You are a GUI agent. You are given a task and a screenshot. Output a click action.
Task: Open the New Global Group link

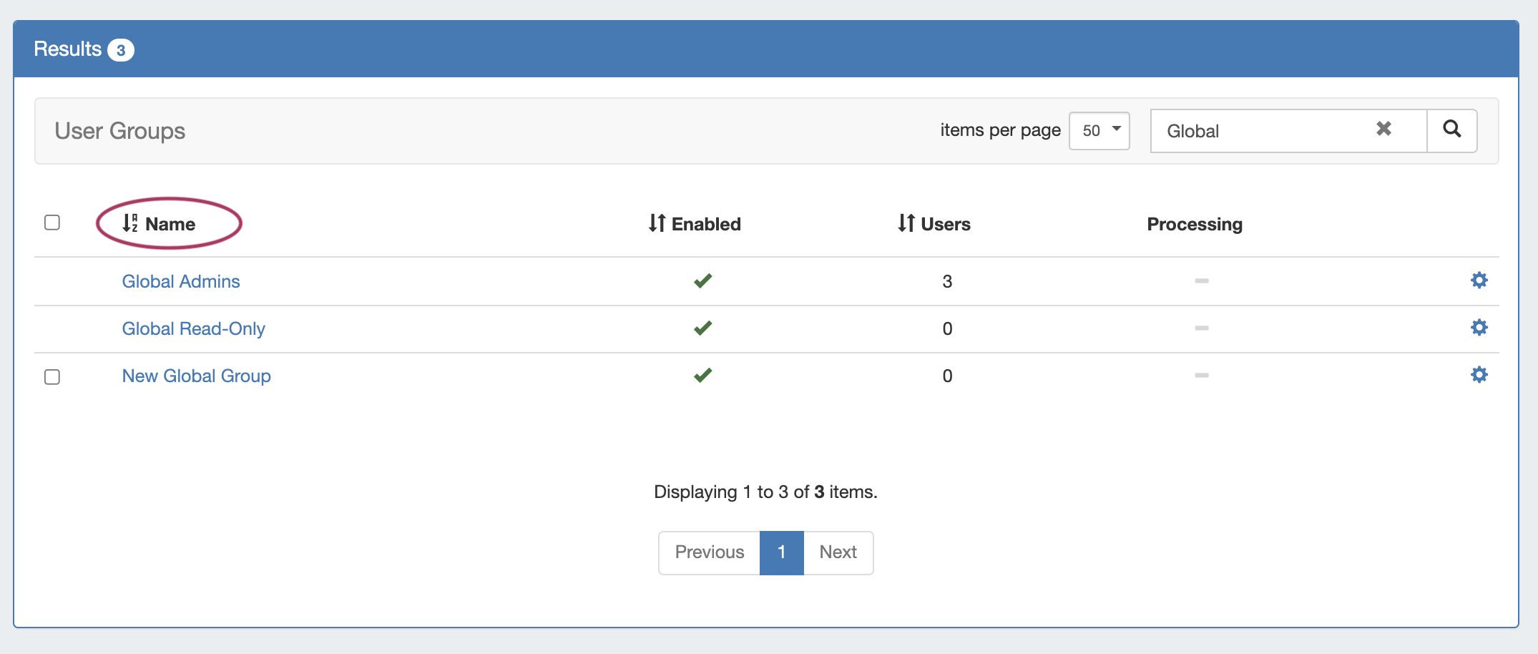[x=196, y=376]
